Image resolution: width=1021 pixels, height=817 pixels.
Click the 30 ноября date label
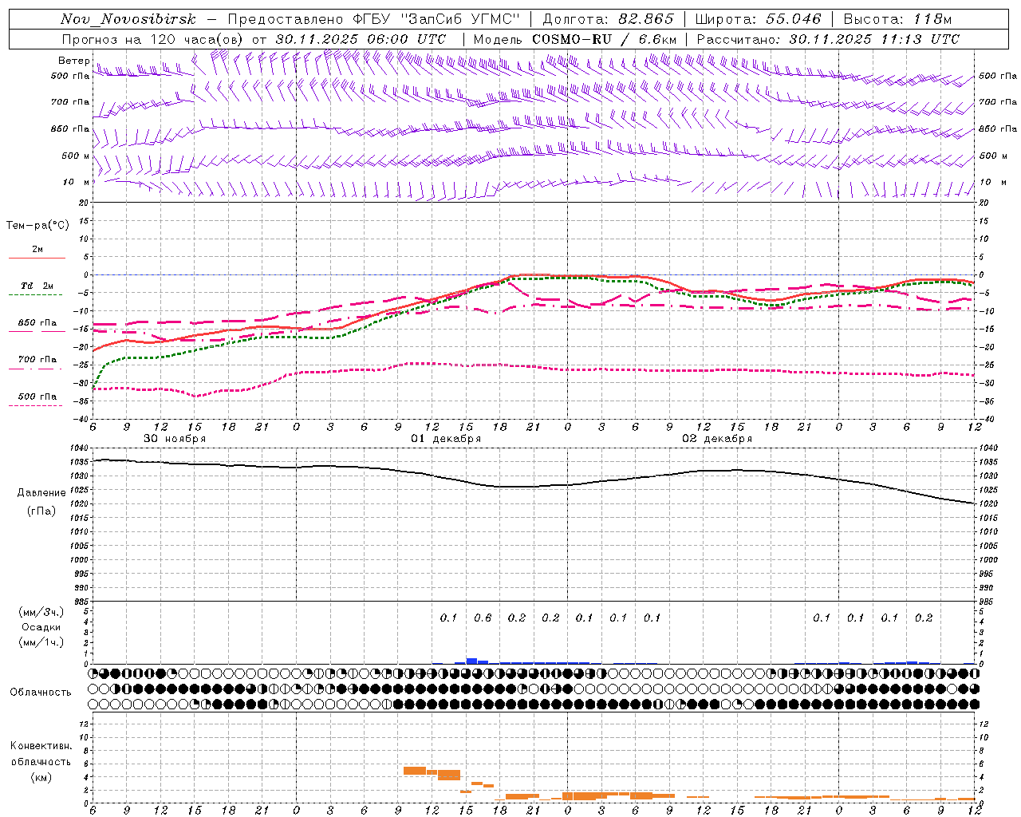click(x=175, y=439)
